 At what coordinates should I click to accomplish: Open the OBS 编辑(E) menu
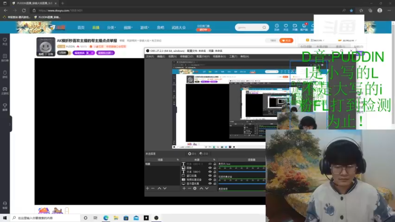tap(161, 56)
